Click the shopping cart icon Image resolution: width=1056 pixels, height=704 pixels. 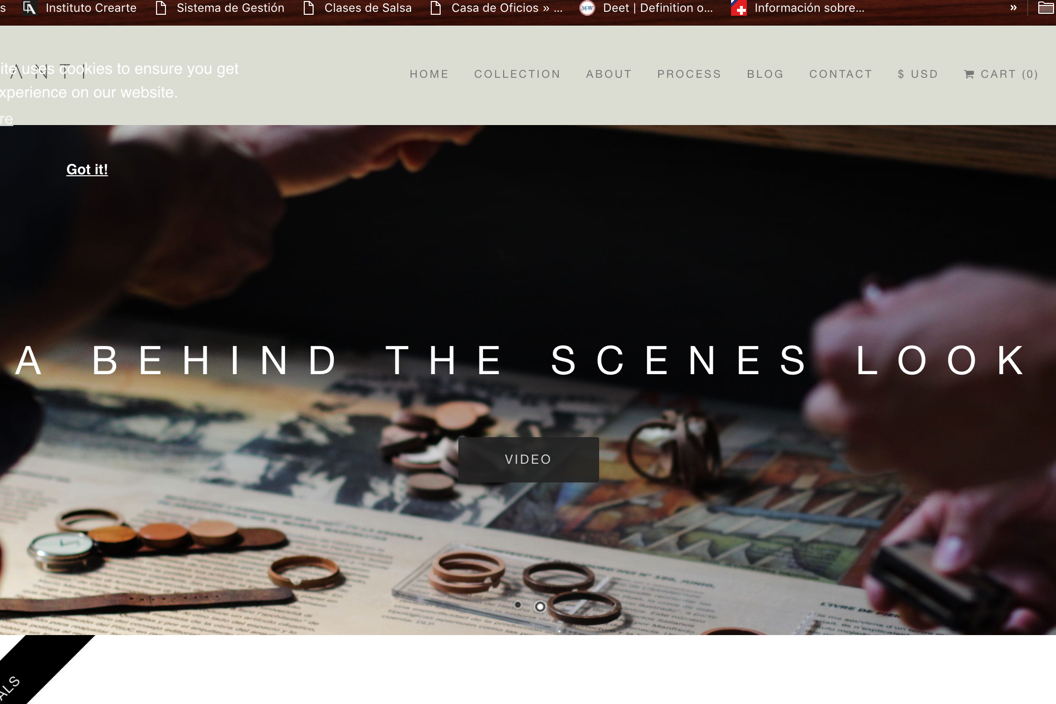969,74
